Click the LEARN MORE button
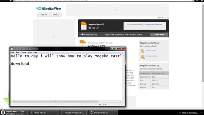 click(x=159, y=35)
